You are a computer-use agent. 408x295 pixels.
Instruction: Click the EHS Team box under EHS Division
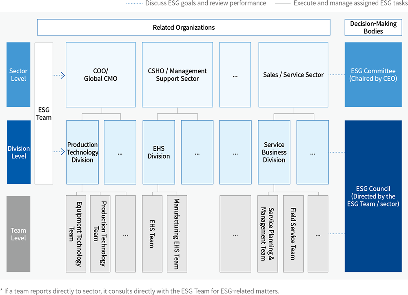point(152,234)
